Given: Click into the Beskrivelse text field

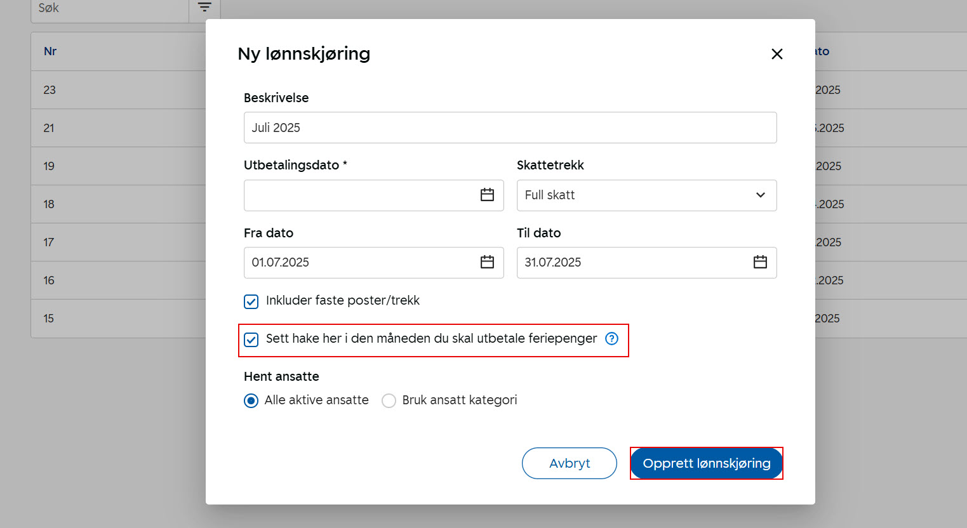Looking at the screenshot, I should [509, 128].
